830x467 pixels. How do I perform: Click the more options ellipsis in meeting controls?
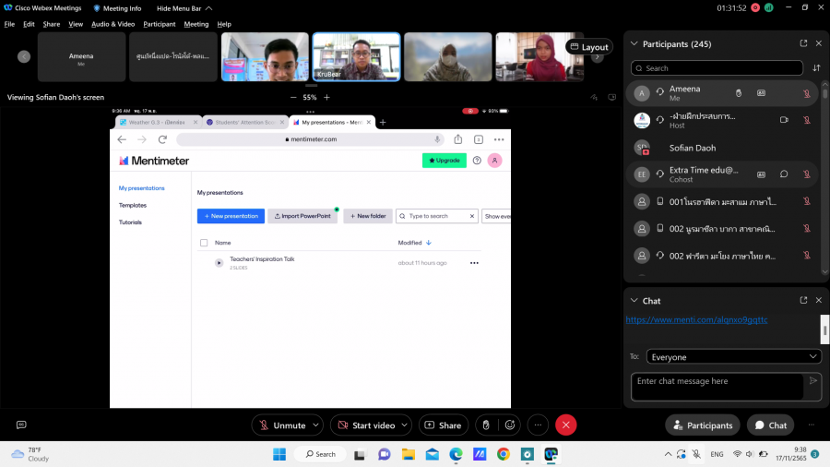(538, 425)
